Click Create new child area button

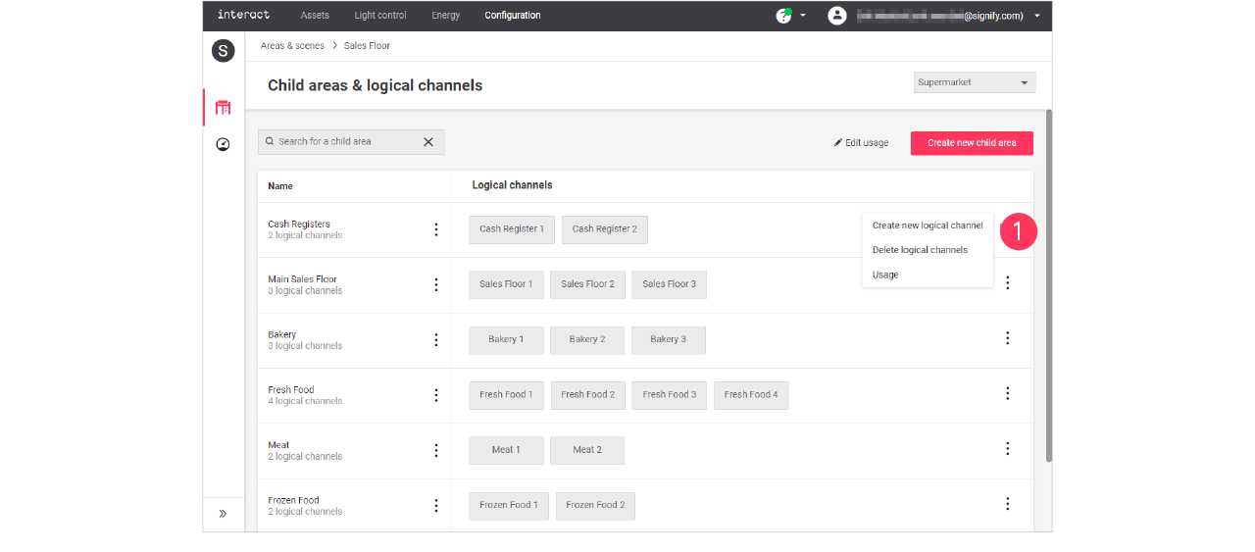click(x=972, y=143)
